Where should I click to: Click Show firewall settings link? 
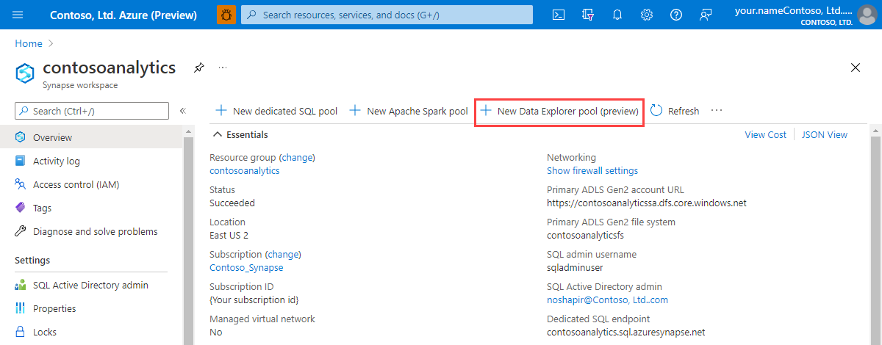pos(592,171)
